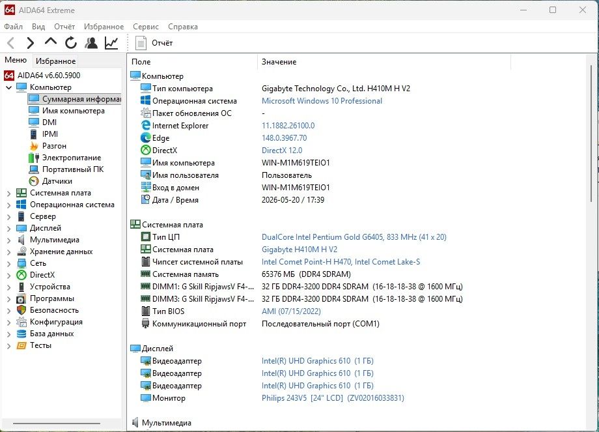The height and width of the screenshot is (432, 599).
Task: Open Электропитание battery icon item
Action: [x=34, y=158]
